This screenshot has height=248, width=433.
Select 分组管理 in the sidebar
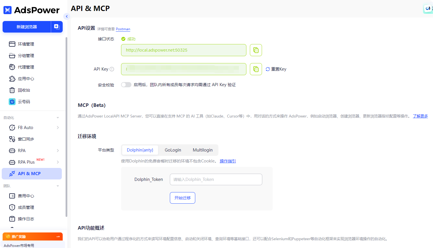(x=26, y=55)
